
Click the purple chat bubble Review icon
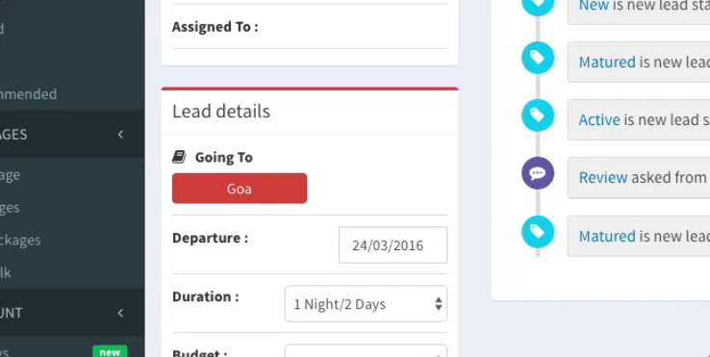pos(538,173)
